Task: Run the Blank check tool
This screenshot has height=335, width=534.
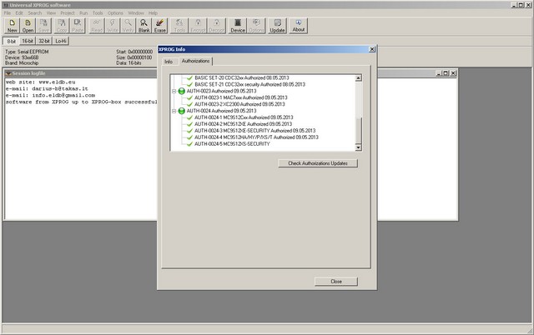Action: (144, 26)
